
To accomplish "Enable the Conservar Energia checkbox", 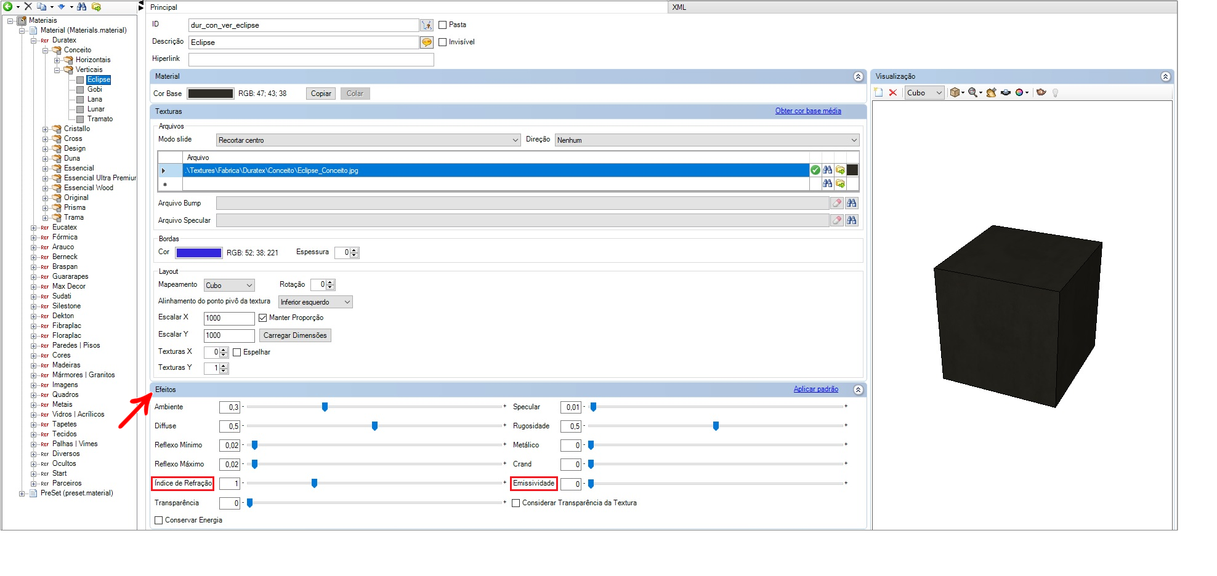I will click(159, 521).
